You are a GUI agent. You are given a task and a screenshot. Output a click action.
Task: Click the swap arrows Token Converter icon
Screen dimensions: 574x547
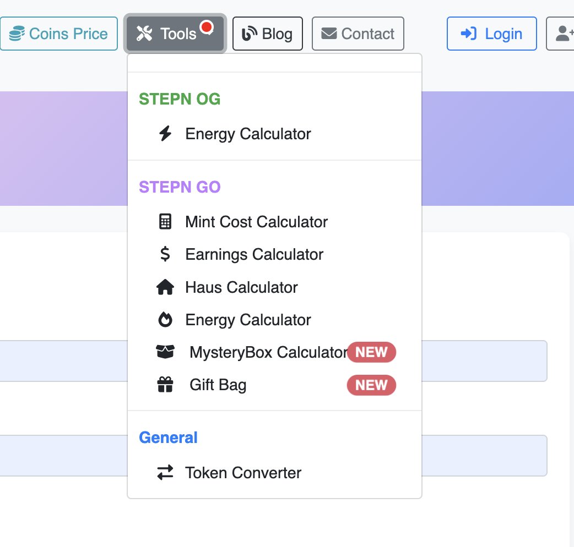165,473
